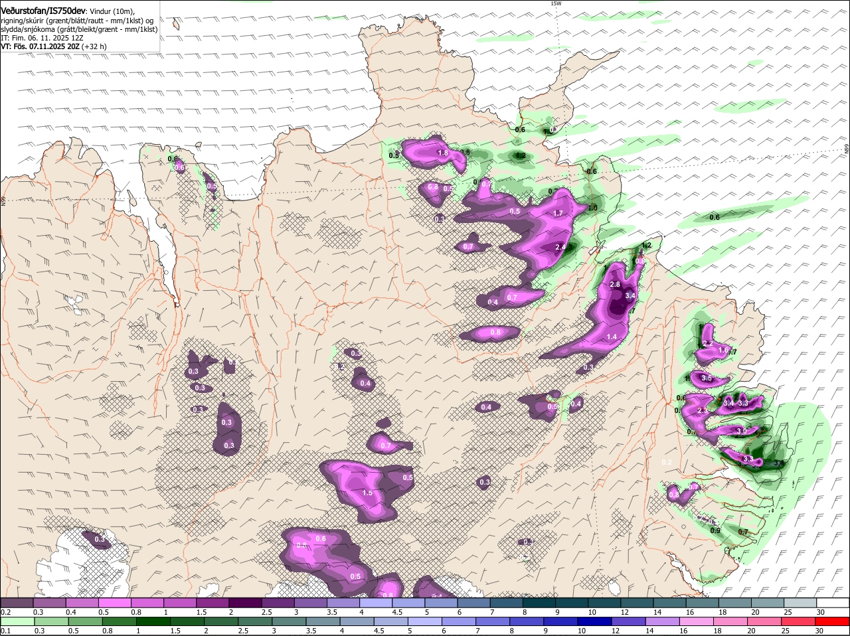
Task: Select the green-row swatch between 2.5 and 3
Action: 255,621
